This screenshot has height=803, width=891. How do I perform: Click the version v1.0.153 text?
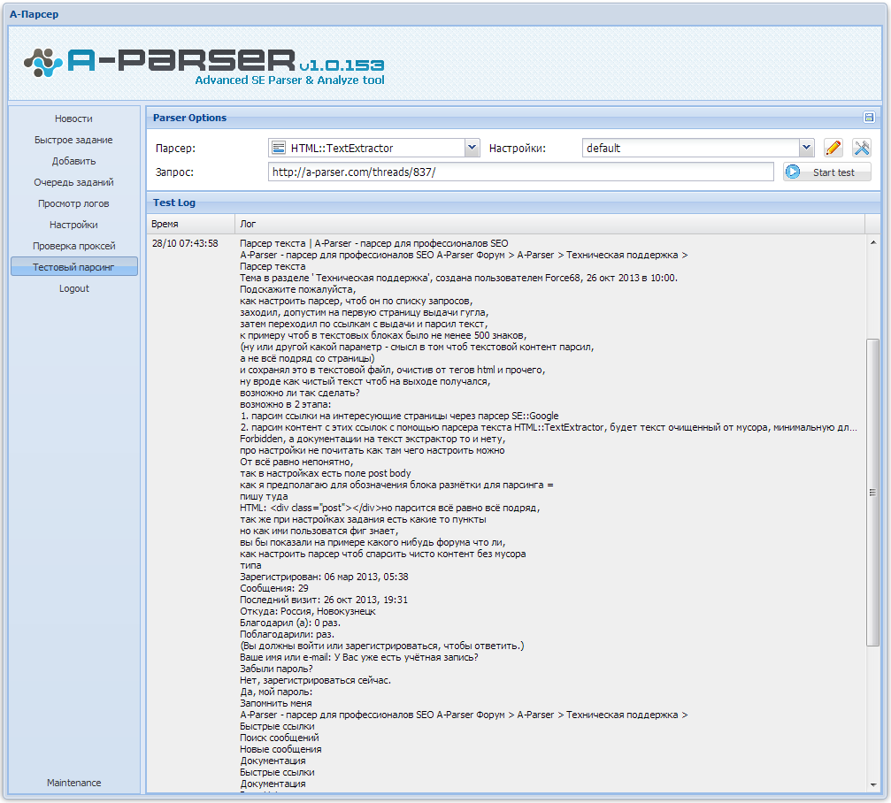point(342,65)
